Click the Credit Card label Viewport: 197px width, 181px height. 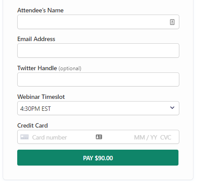pos(33,125)
